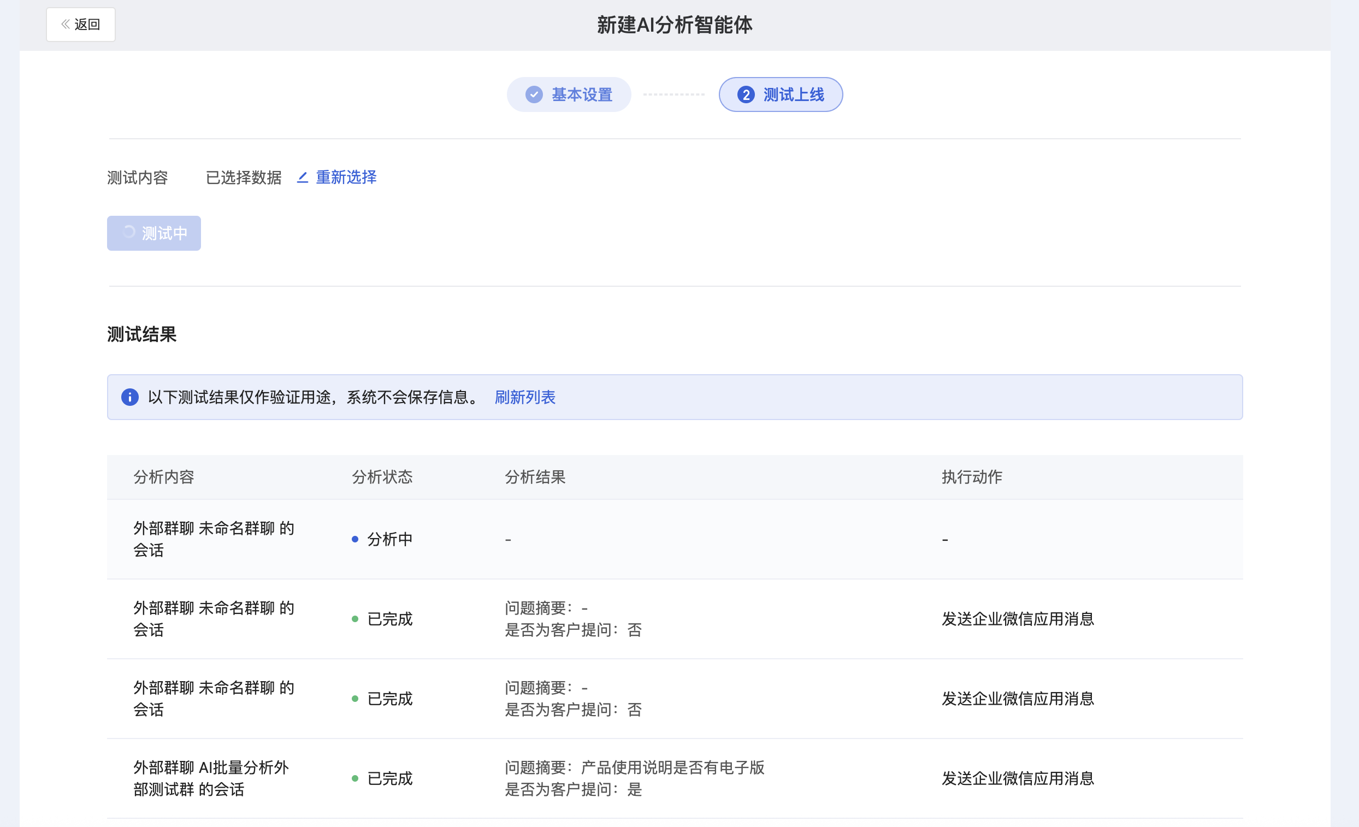This screenshot has height=827, width=1359.
Task: Click 刷新列表 to refresh results
Action: coord(524,397)
